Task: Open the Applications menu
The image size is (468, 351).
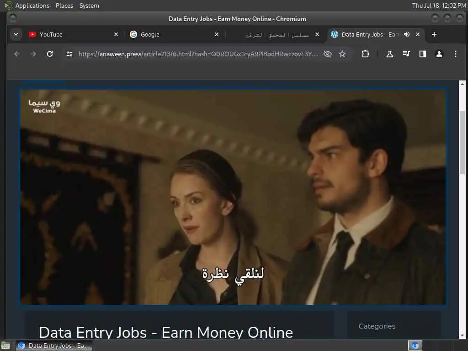Action: [32, 5]
